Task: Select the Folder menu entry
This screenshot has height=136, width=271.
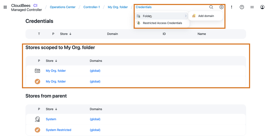Action: point(162,16)
